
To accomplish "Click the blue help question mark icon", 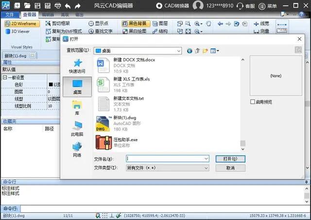I will tap(301, 14).
